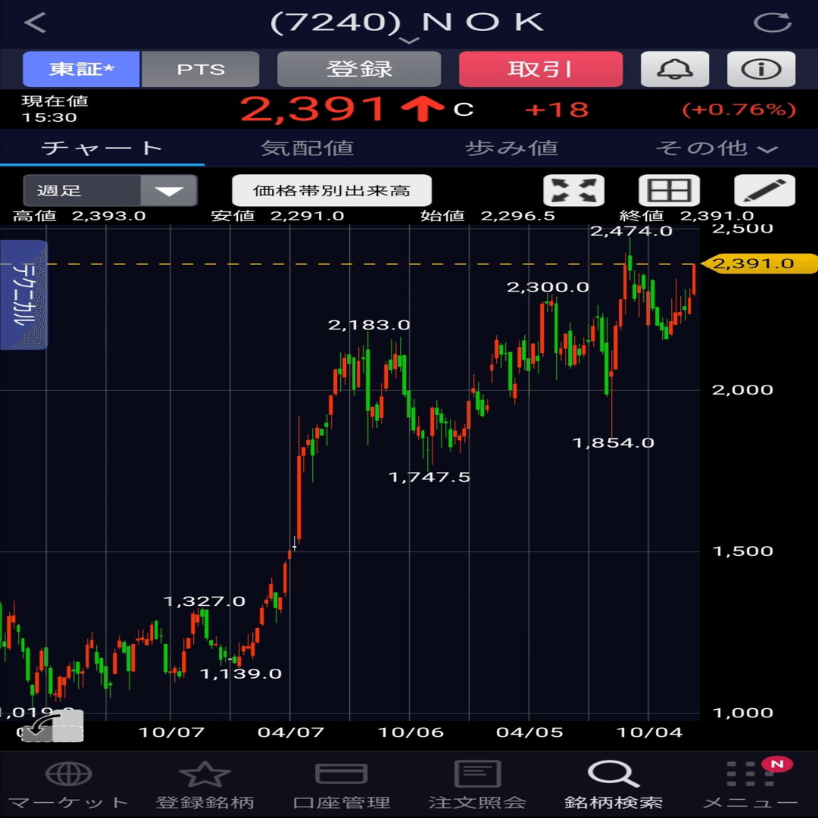Click 2,474.0 high label on chart

pos(631,231)
